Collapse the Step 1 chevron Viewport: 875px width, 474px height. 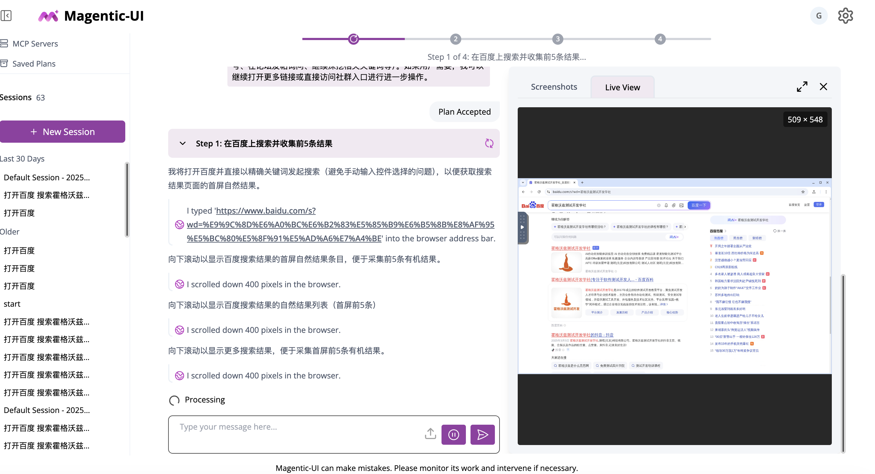point(182,144)
